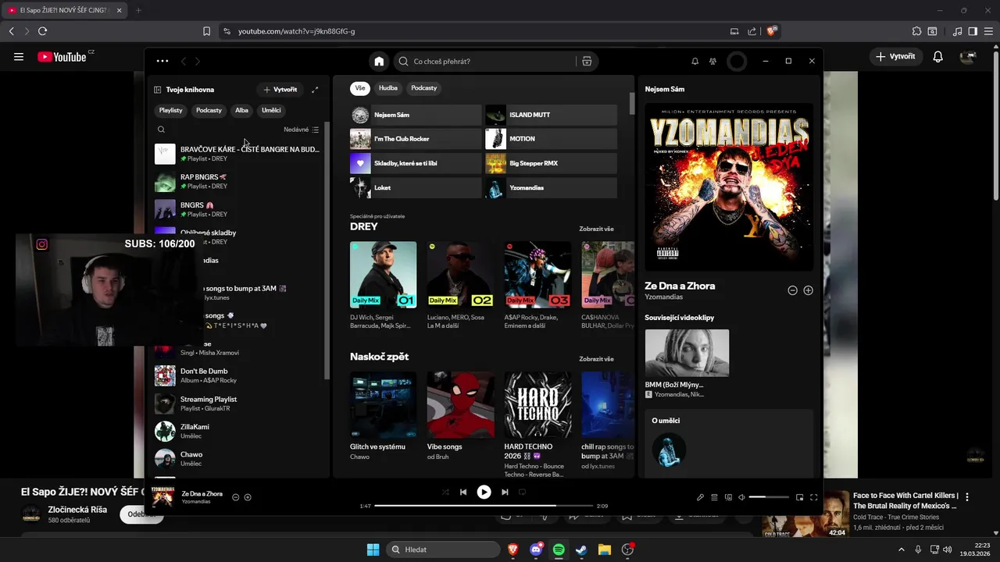The image size is (1000, 562).
Task: Select the Vše tab
Action: point(360,88)
